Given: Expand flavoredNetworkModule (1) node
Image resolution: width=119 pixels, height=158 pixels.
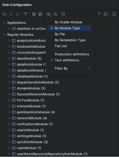Looking at the screenshot, I should click(9, 94).
